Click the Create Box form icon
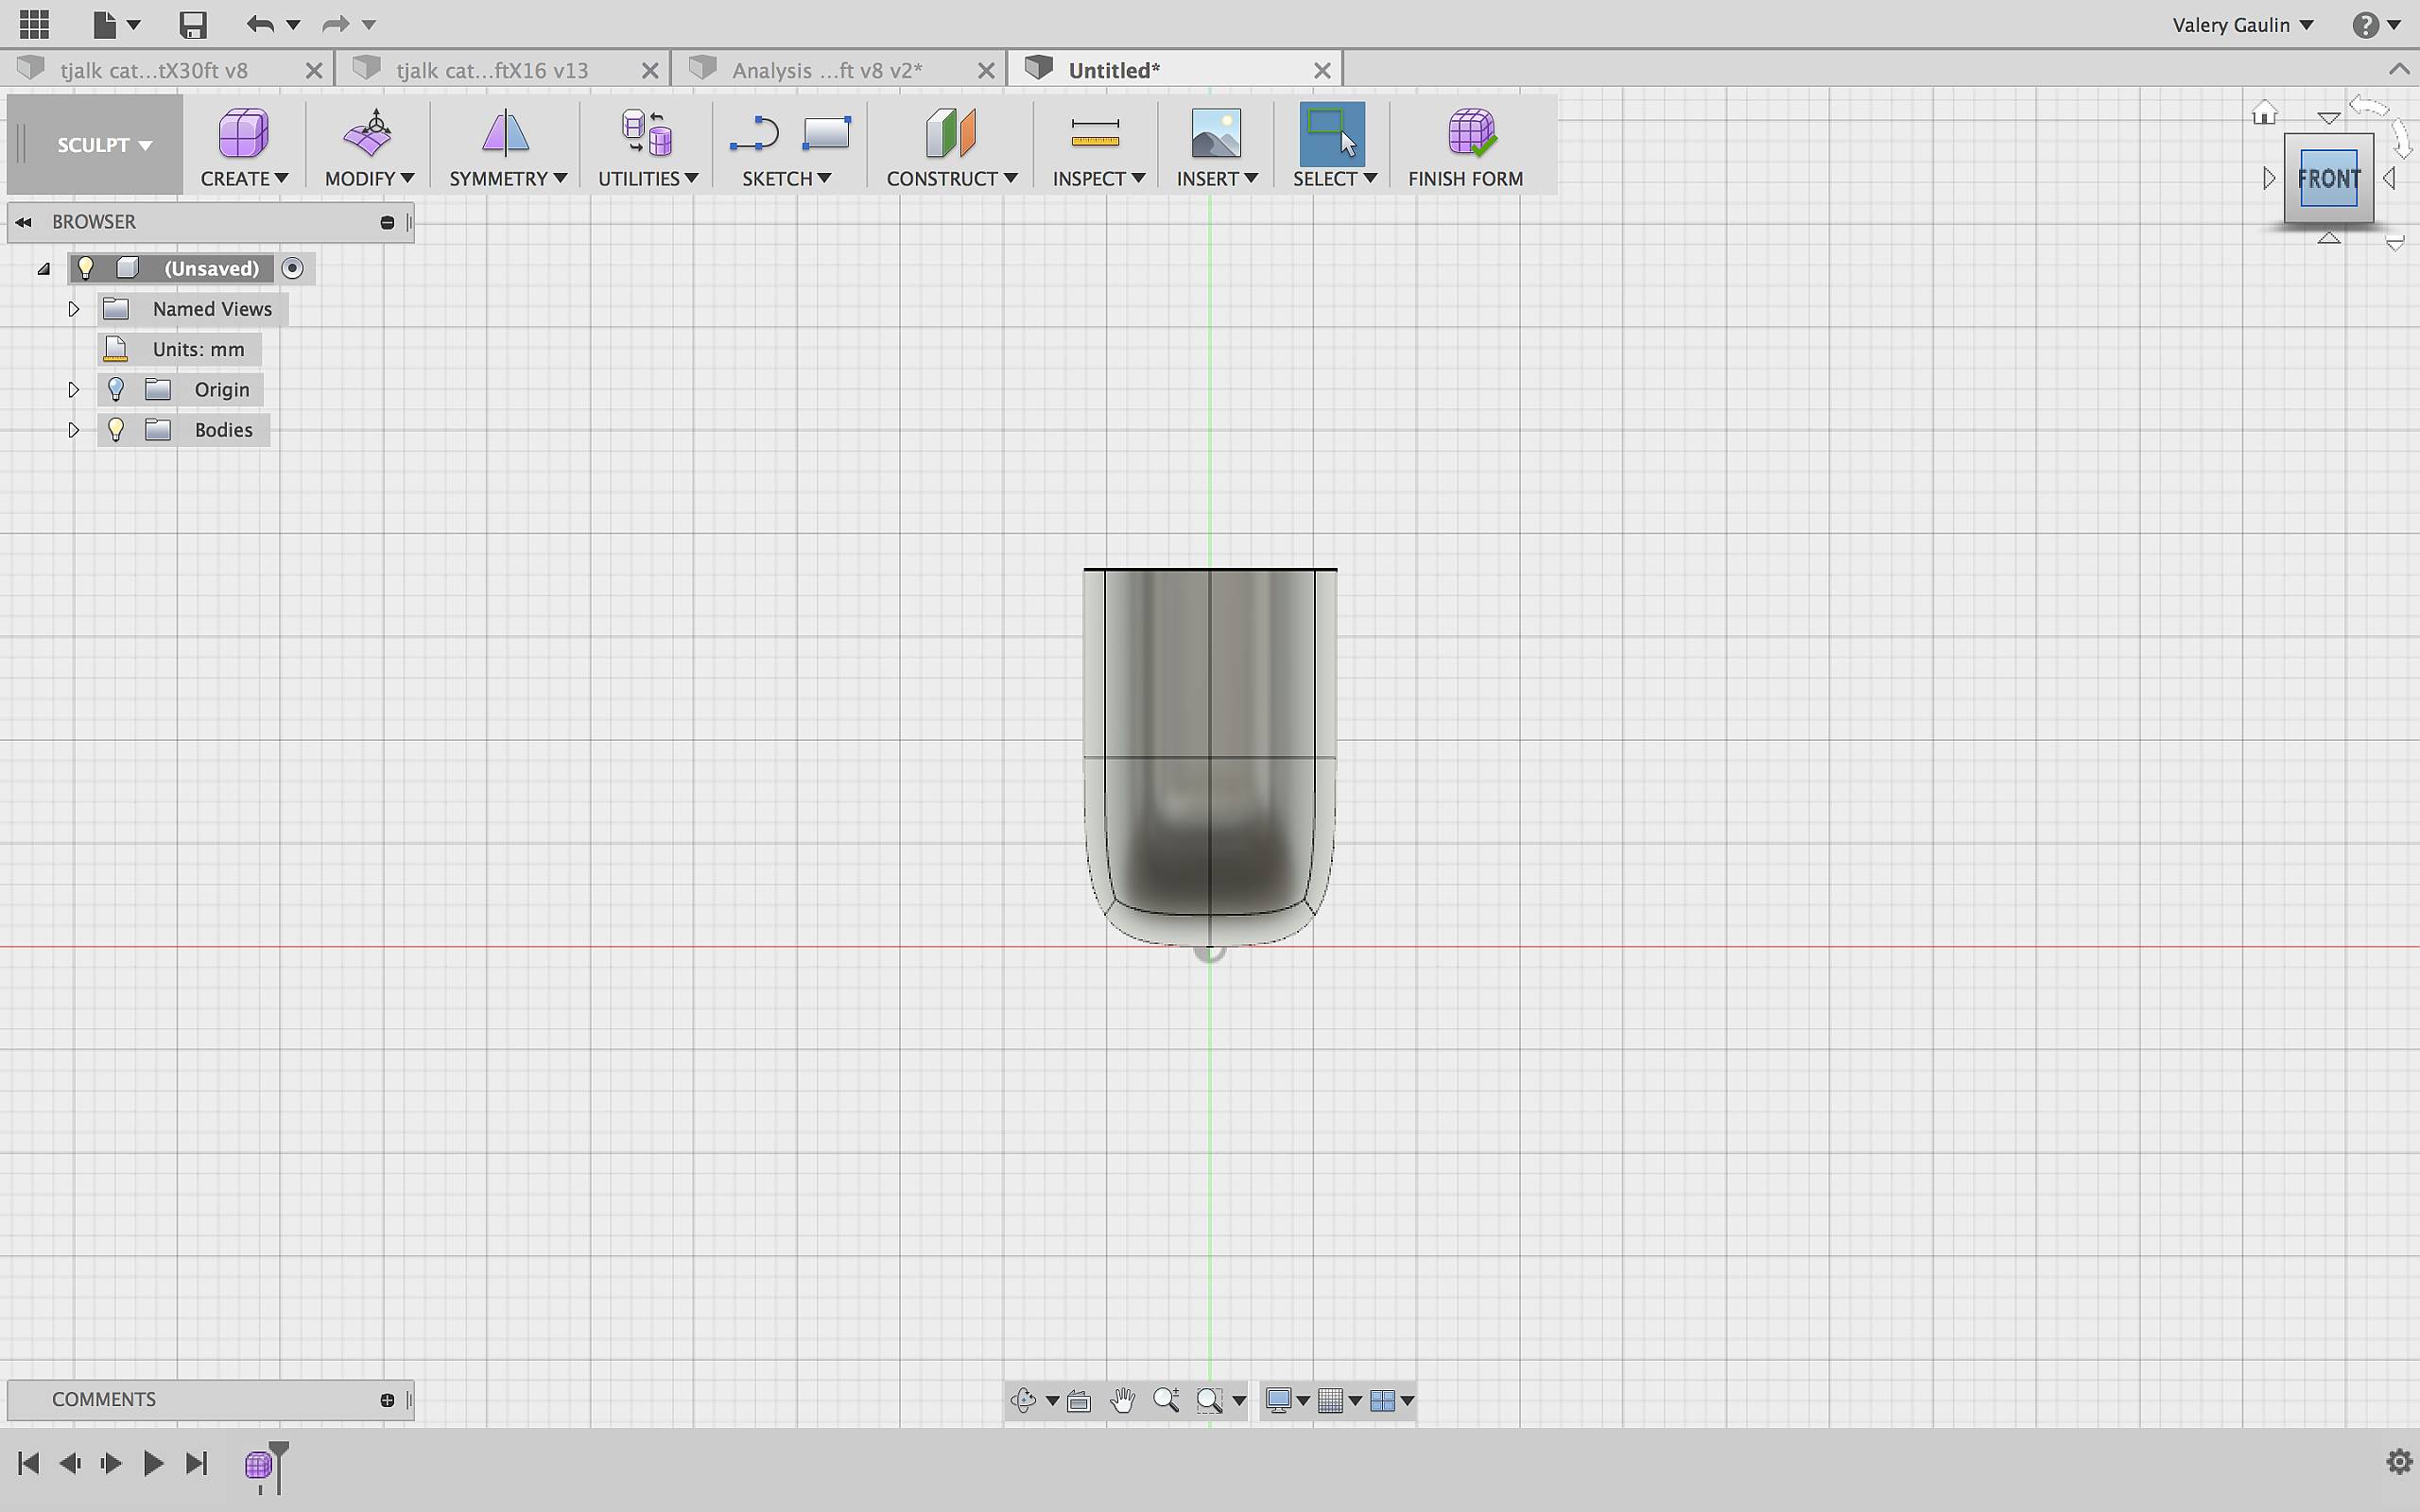The width and height of the screenshot is (2420, 1512). (x=243, y=133)
